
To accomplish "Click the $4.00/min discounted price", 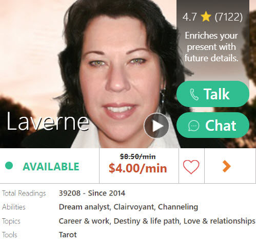I will pyautogui.click(x=138, y=168).
